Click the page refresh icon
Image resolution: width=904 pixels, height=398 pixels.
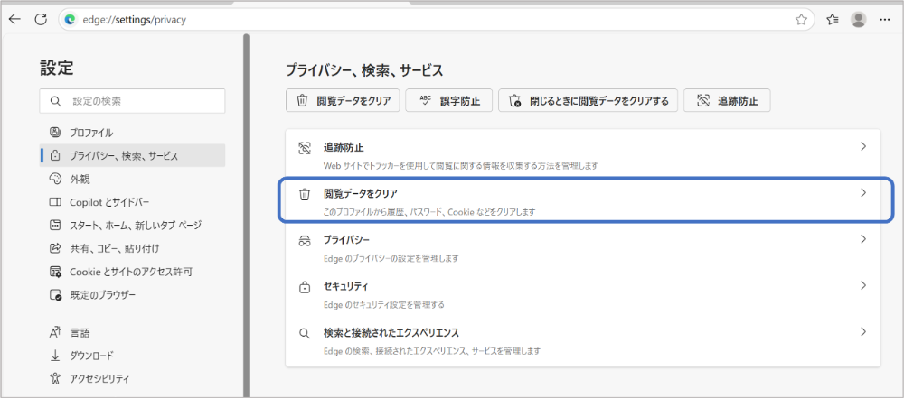pos(41,20)
